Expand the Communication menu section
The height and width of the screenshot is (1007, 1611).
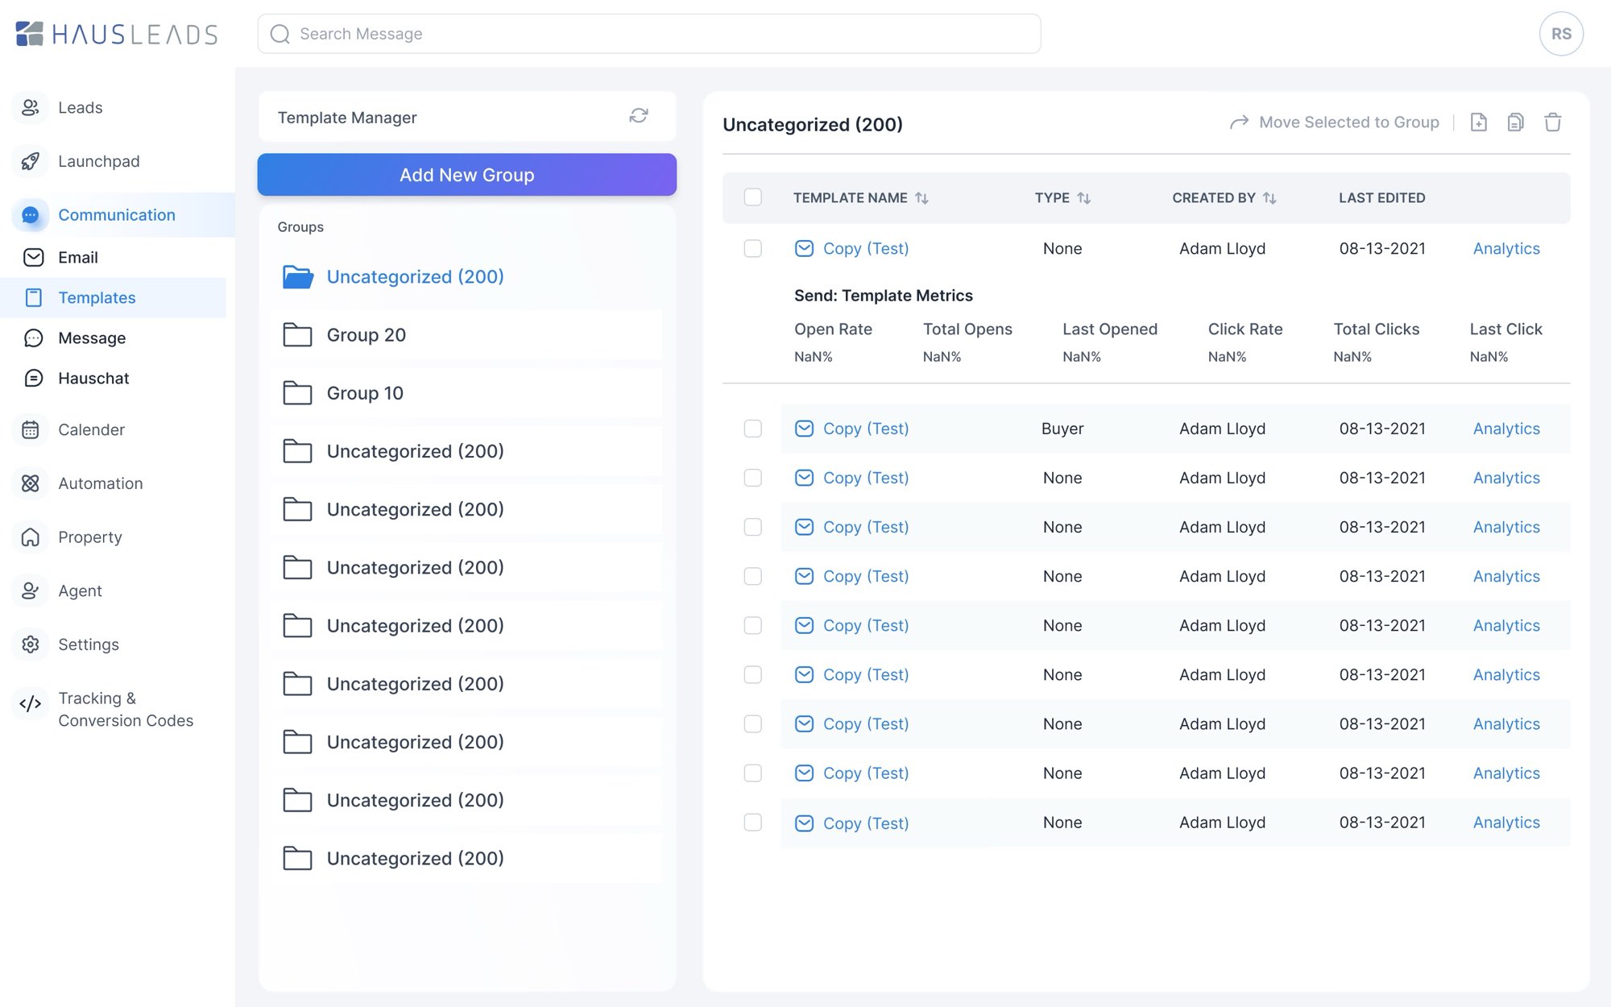coord(118,215)
